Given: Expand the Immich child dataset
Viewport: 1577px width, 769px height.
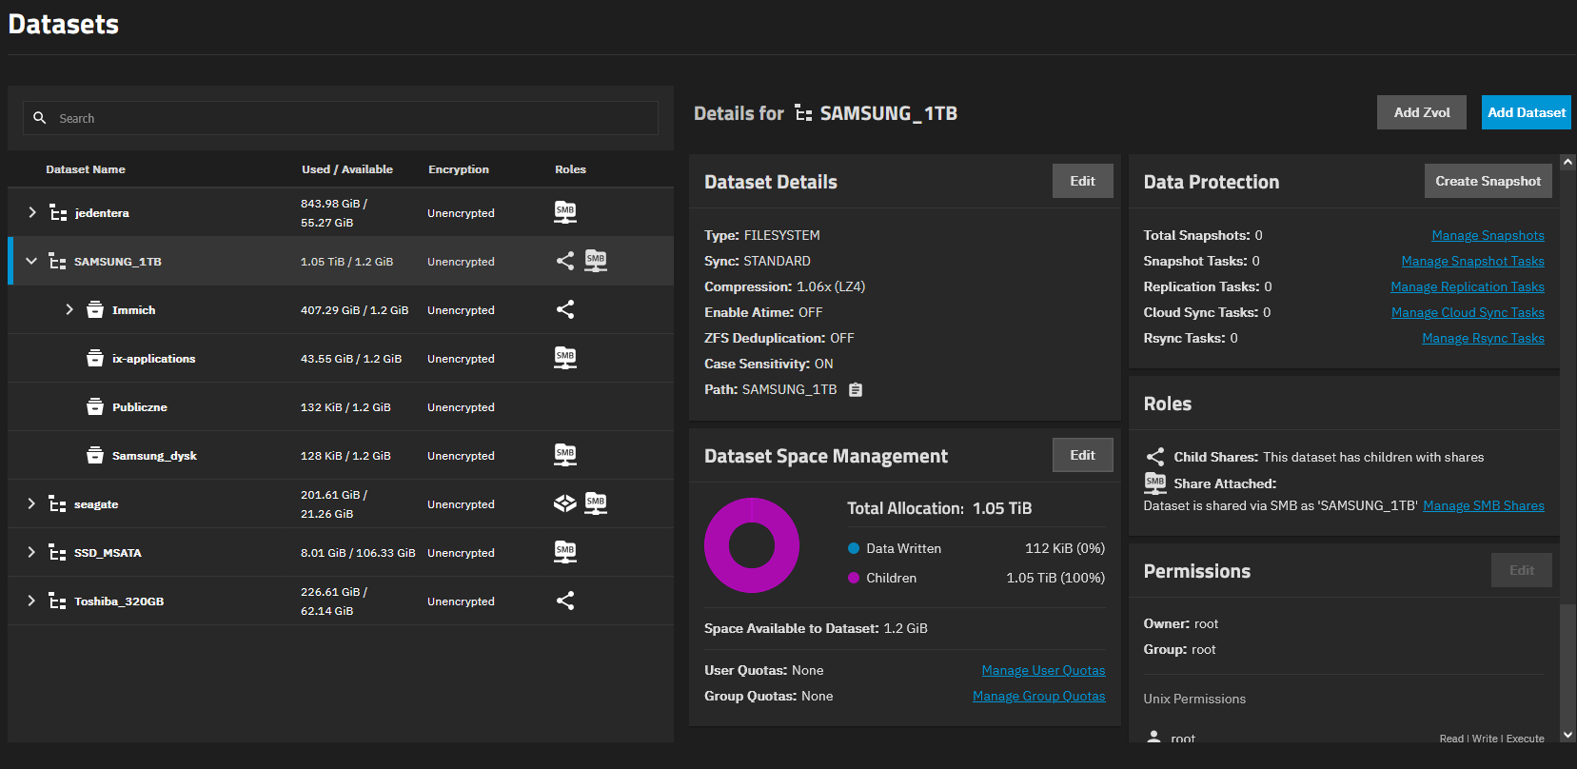Looking at the screenshot, I should click(69, 309).
